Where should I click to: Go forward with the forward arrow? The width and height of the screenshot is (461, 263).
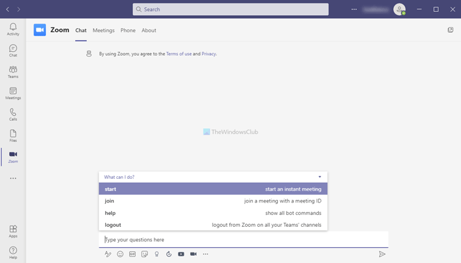click(18, 9)
